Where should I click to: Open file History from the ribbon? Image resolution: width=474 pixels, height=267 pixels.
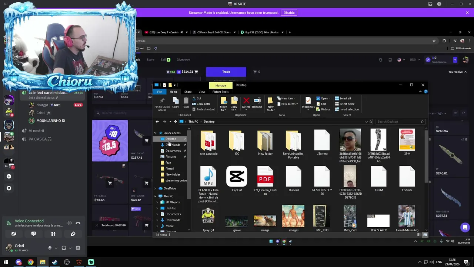(323, 109)
